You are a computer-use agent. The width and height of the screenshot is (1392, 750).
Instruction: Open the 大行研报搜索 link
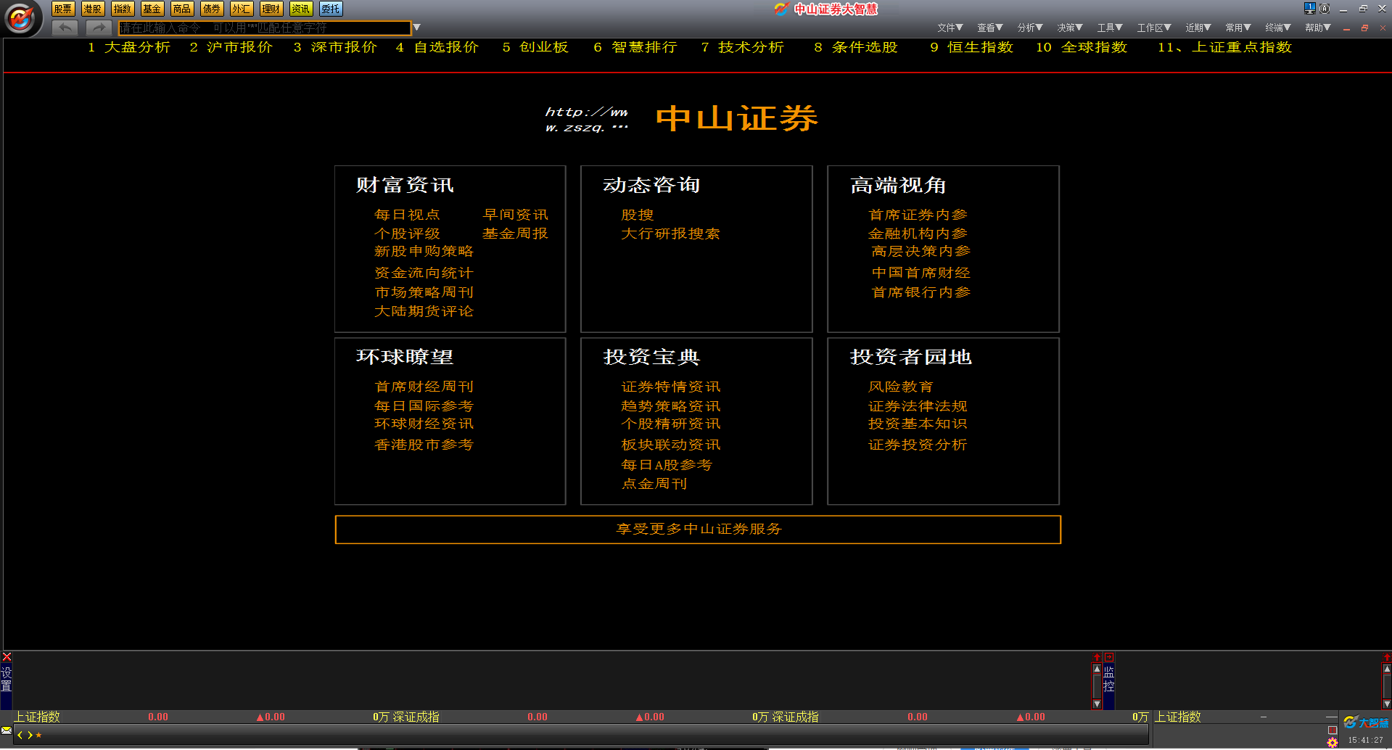[670, 234]
